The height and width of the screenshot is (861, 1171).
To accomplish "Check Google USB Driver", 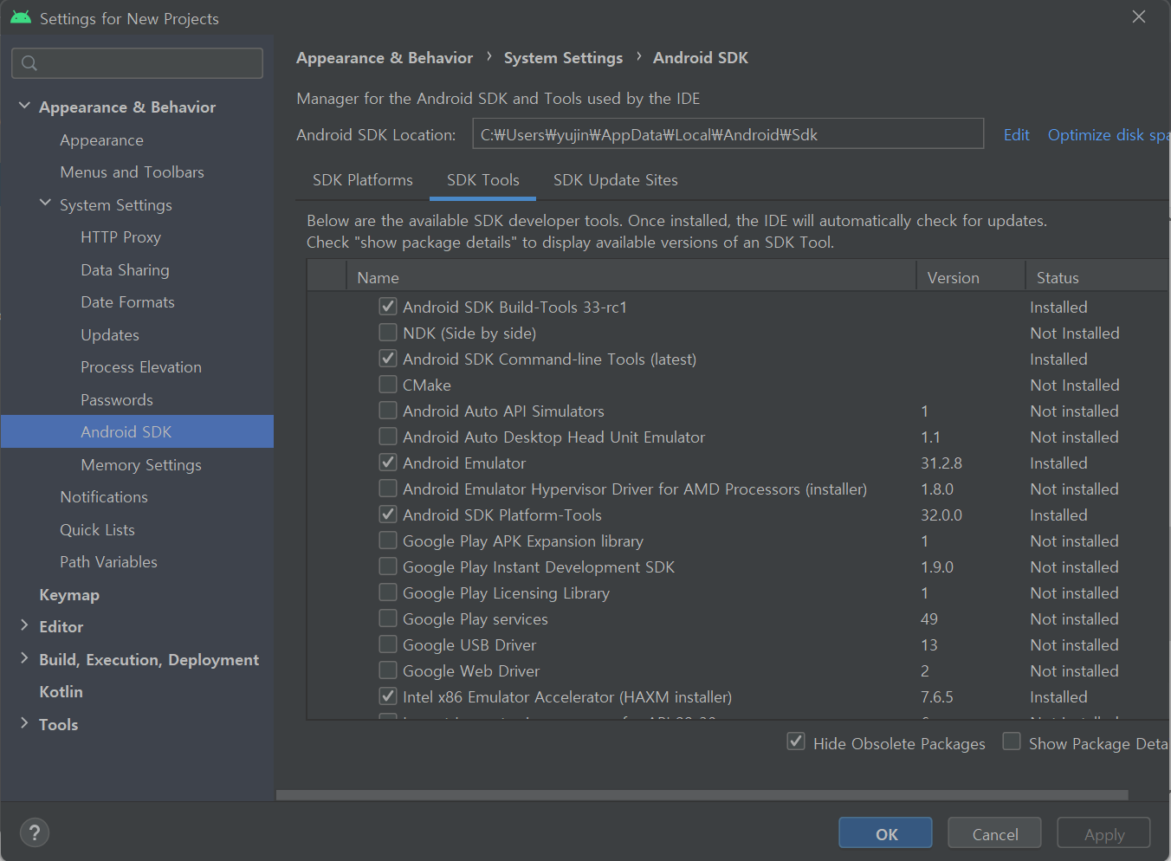I will point(388,644).
